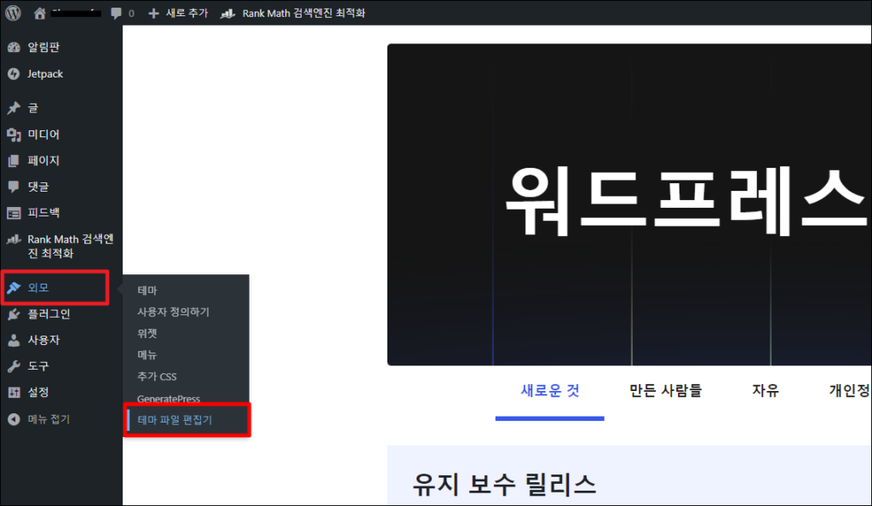872x506 pixels.
Task: Open 테마 파일 편집기 submenu item
Action: click(x=175, y=420)
